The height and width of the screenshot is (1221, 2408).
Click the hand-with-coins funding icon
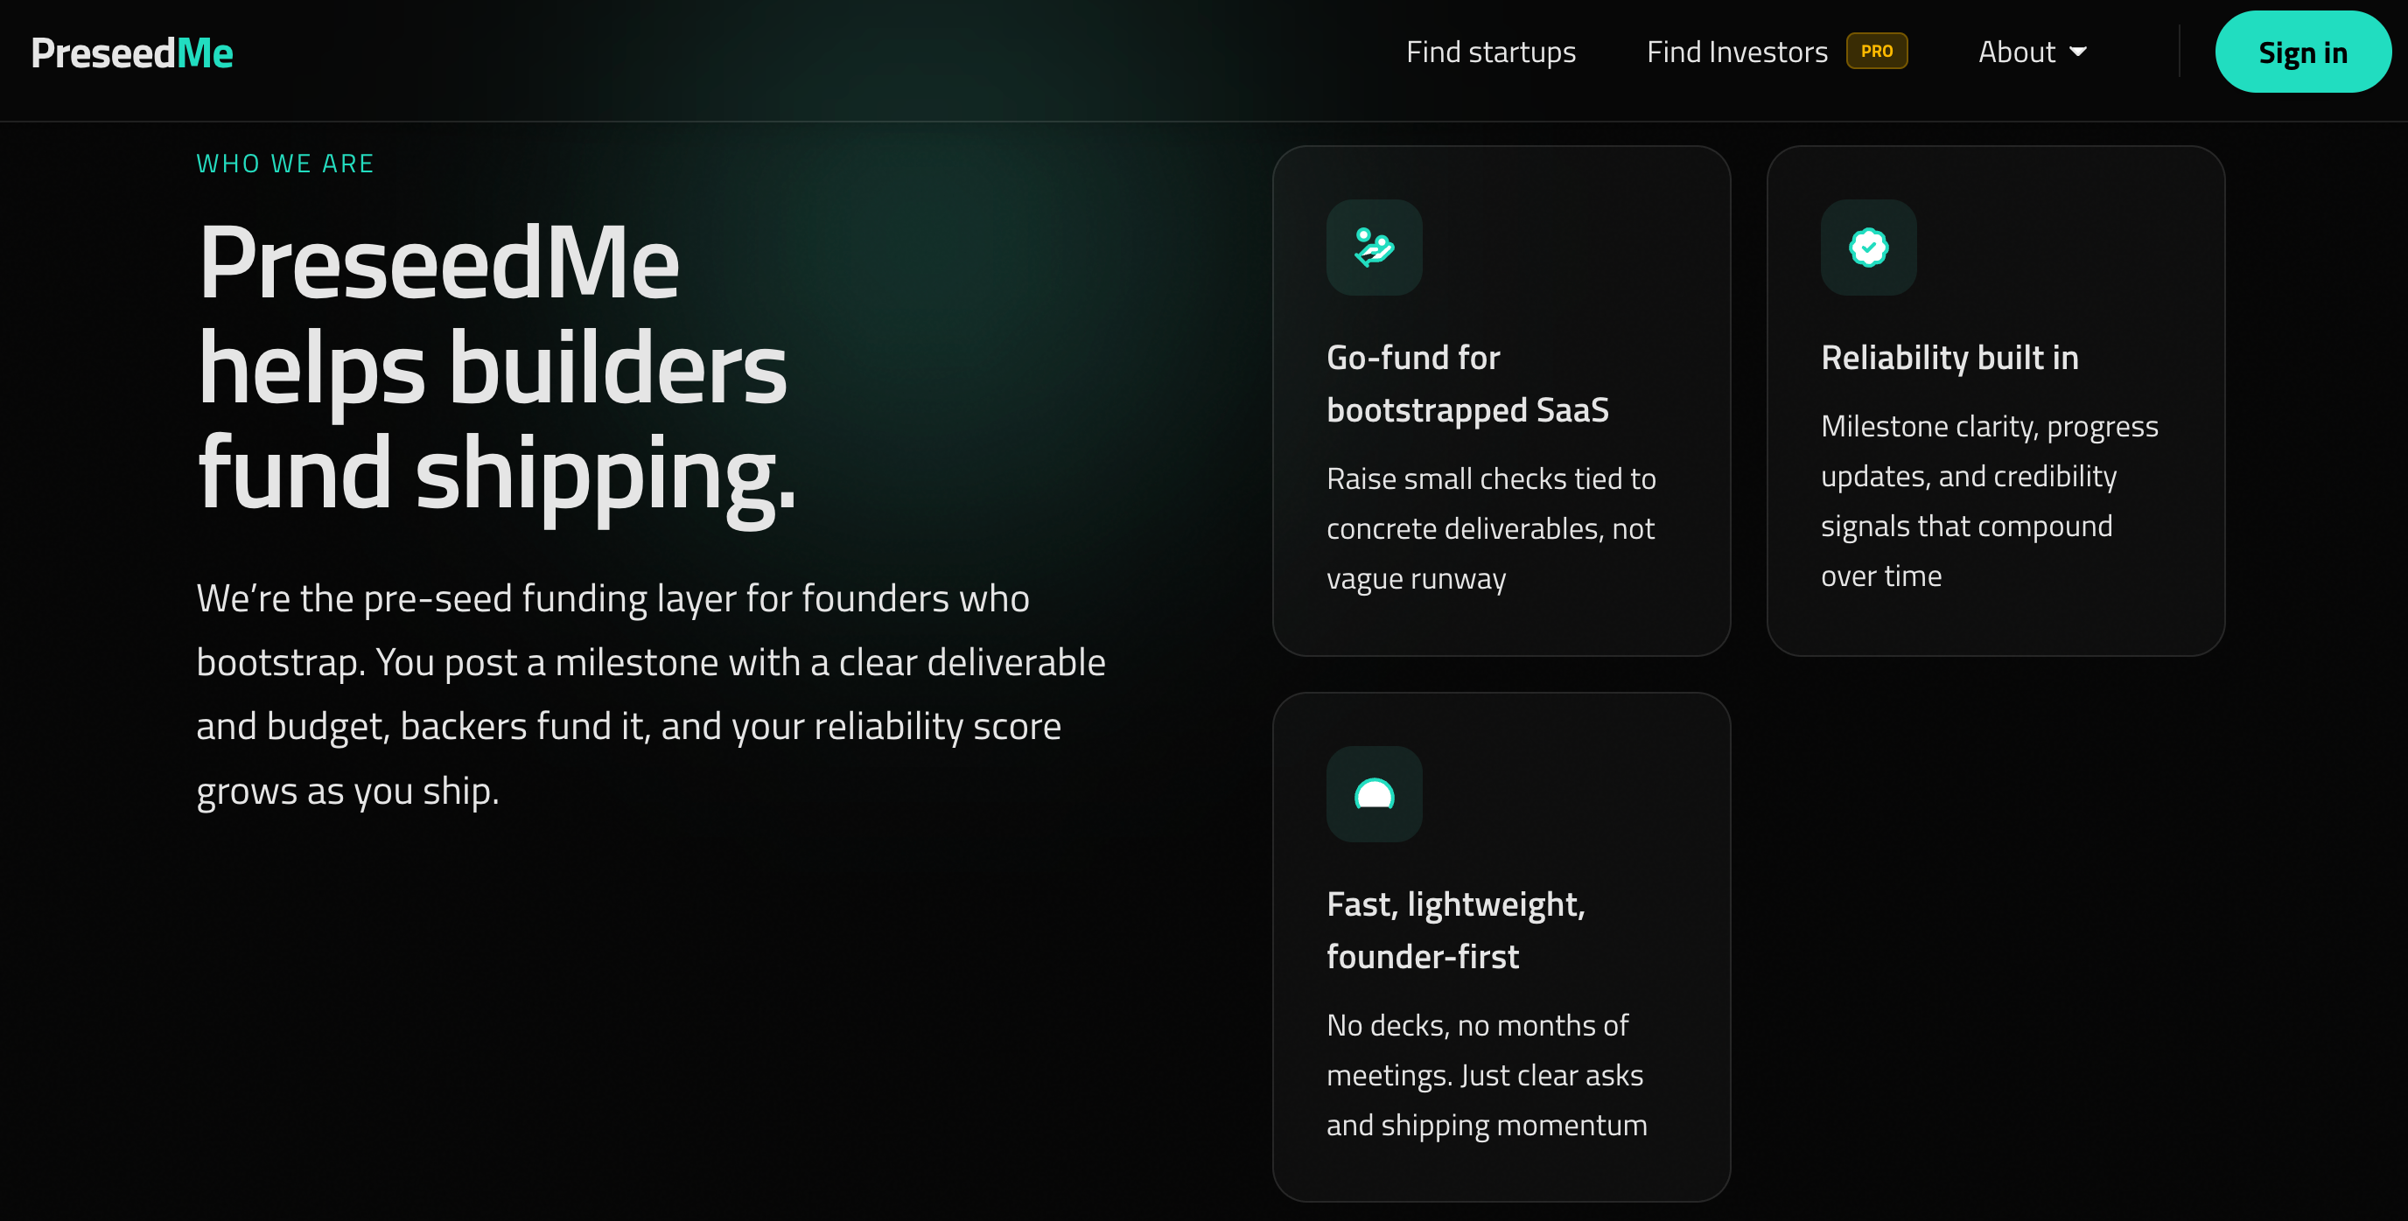point(1373,248)
